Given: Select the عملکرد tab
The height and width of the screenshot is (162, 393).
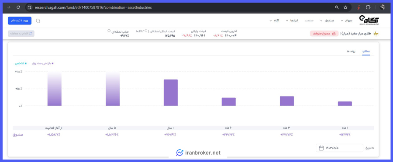Looking at the screenshot, I should point(366,51).
